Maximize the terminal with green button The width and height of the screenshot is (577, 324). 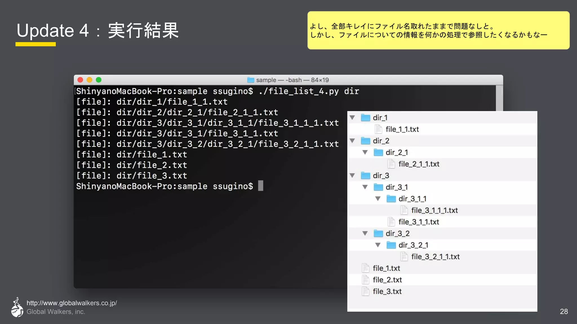(99, 80)
